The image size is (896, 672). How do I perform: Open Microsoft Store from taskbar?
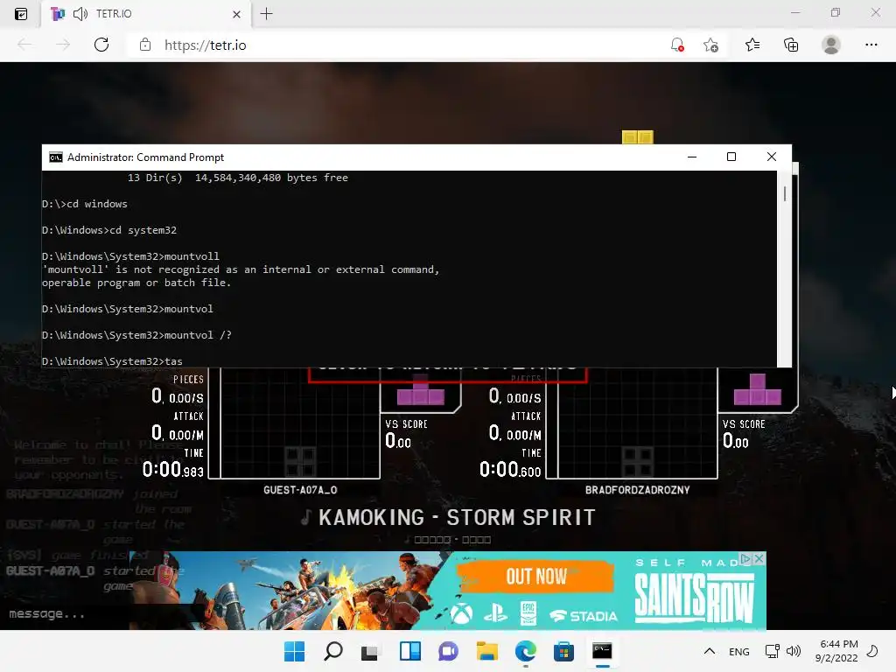pos(563,651)
